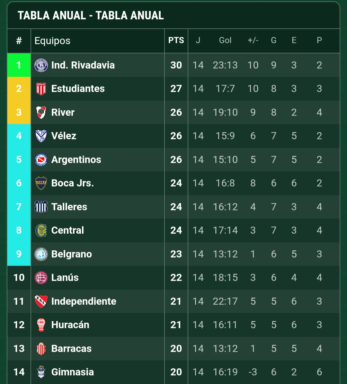Click the Equipos column header
The height and width of the screenshot is (384, 347).
(52, 41)
